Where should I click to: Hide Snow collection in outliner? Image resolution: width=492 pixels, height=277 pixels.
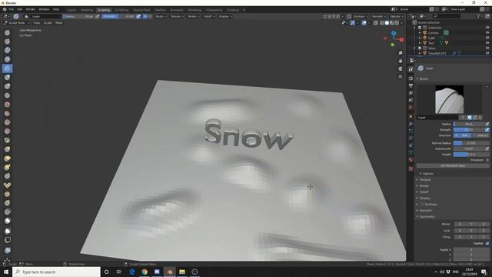487,48
